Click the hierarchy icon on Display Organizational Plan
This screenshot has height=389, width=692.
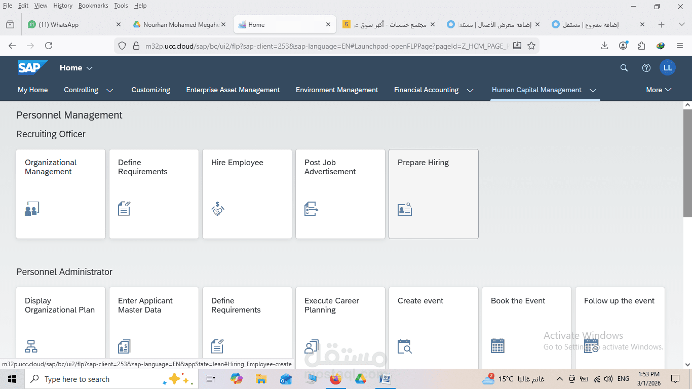(x=31, y=346)
